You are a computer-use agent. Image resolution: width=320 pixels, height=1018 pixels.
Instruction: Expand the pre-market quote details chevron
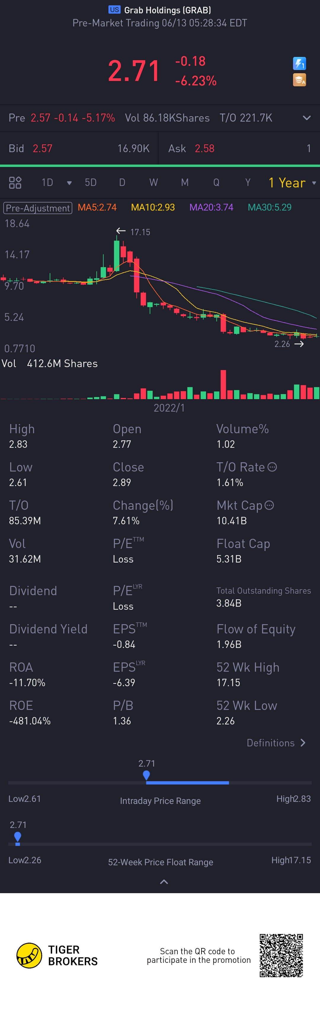point(307,118)
